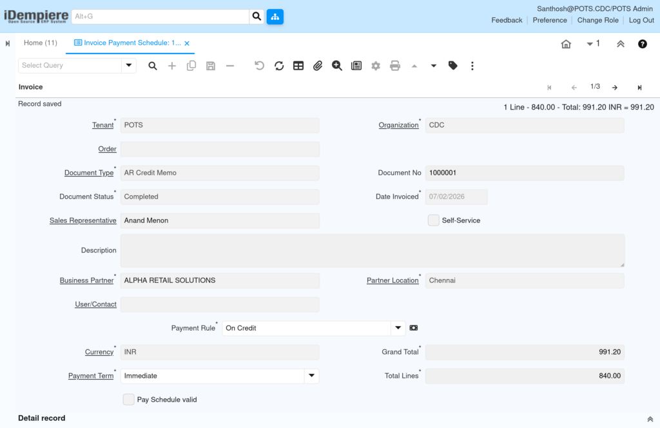Create a new record with plus icon
The height and width of the screenshot is (428, 660).
click(171, 66)
